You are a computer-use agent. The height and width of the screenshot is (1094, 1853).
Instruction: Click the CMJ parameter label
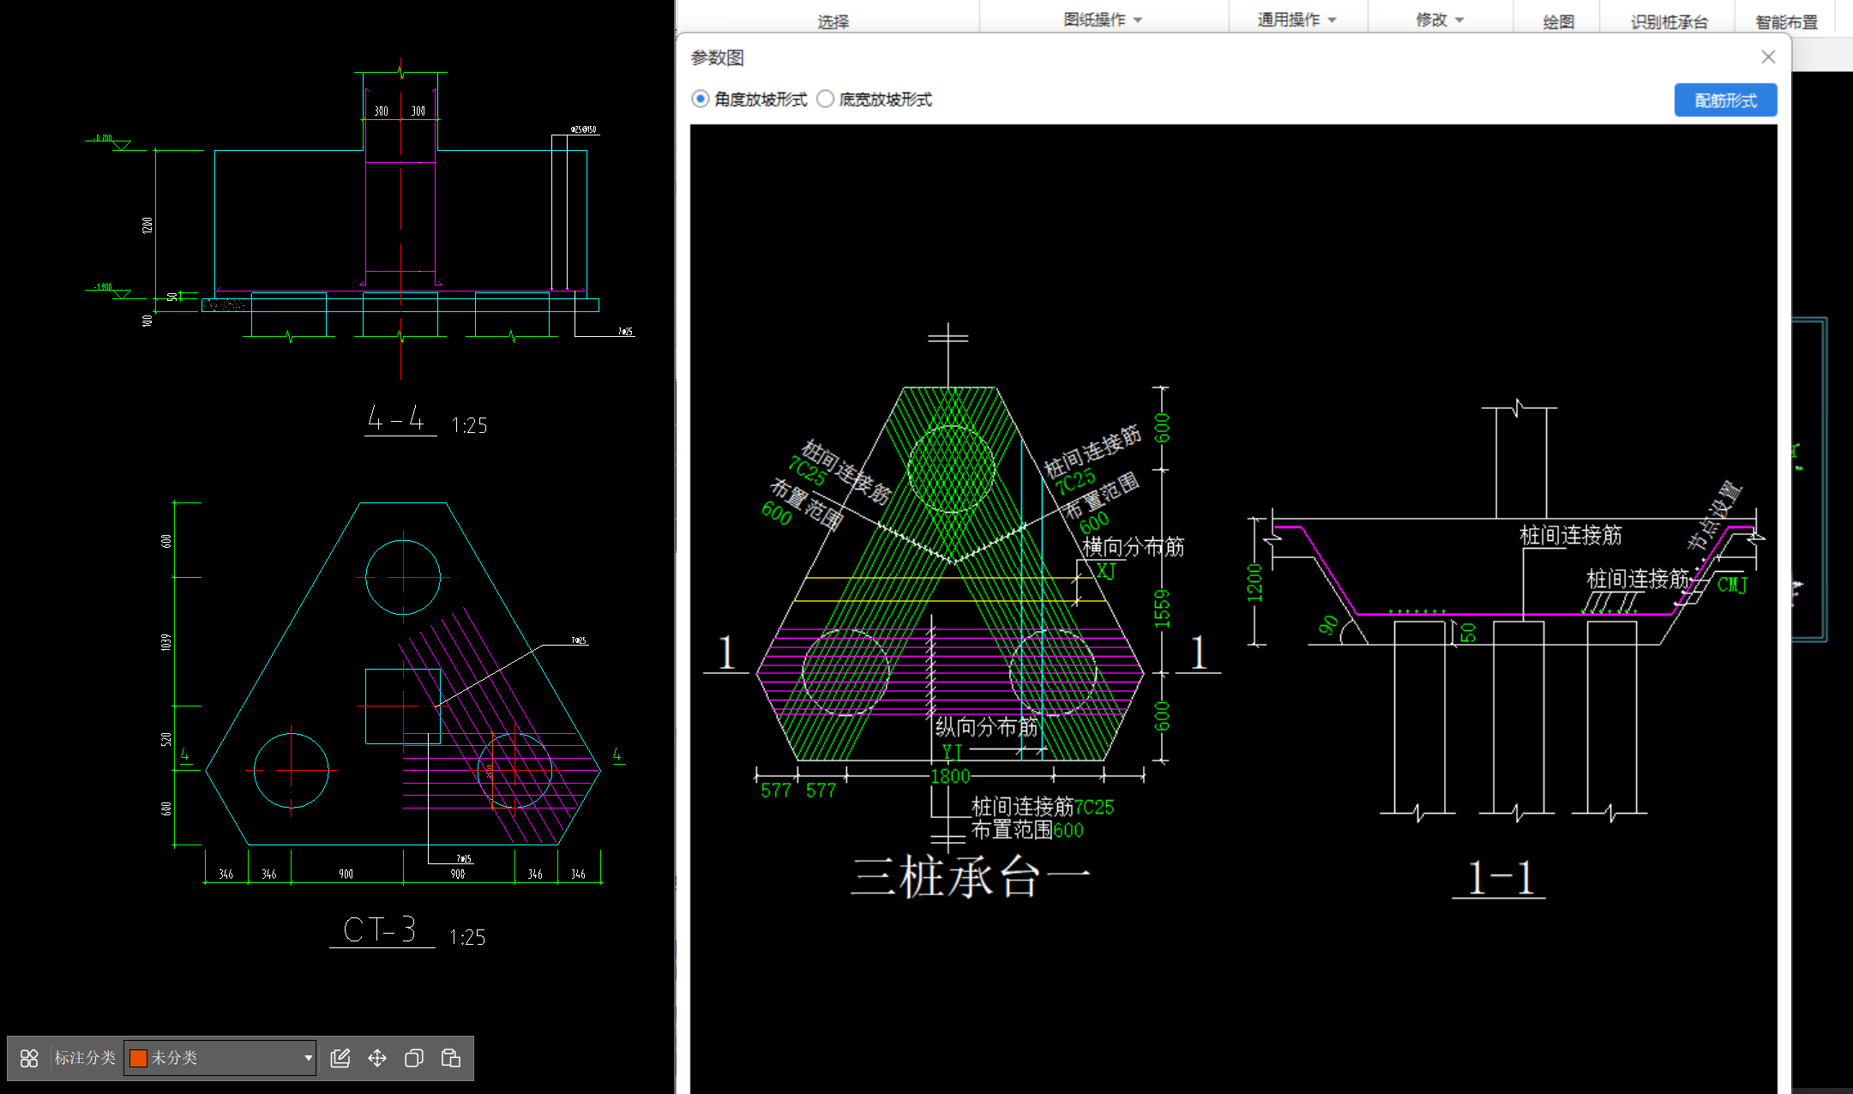(1732, 585)
